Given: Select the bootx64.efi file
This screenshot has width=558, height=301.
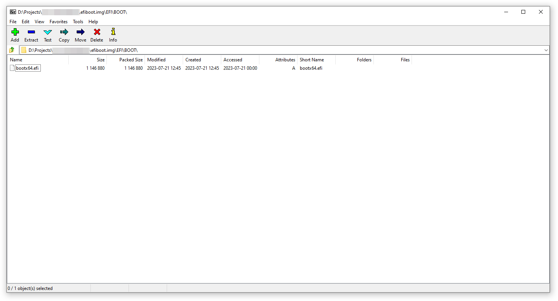Looking at the screenshot, I should coord(27,68).
